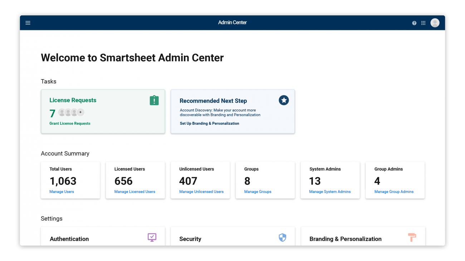465x261 pixels.
Task: Click Manage Licensed Users
Action: (135, 191)
